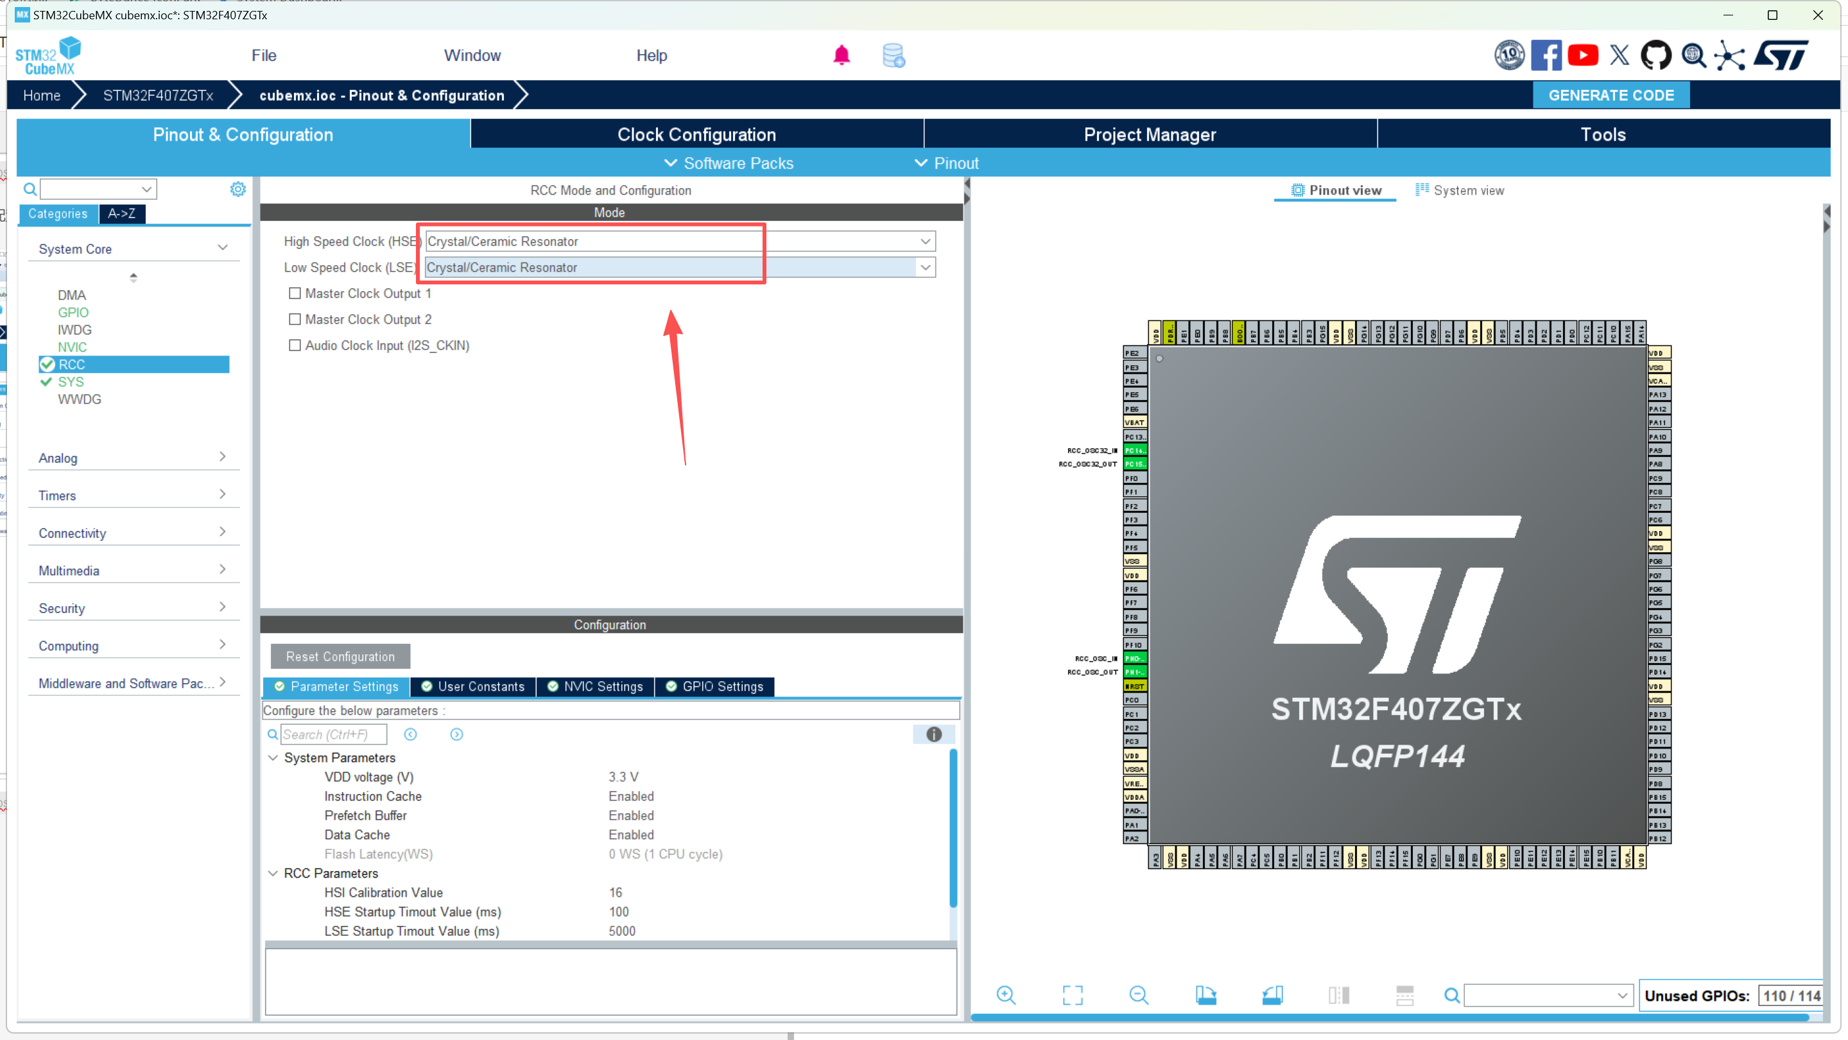
Task: Open the STM32CubeMX GitHub page icon
Action: point(1657,55)
